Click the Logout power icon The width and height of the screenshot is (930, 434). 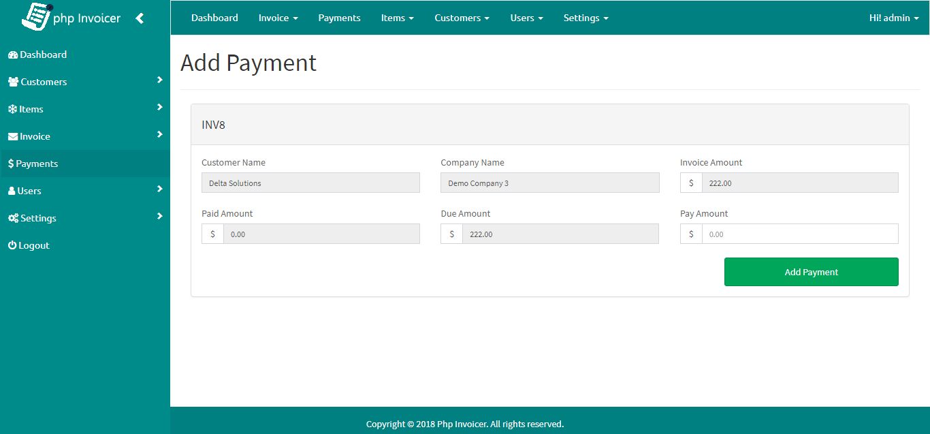point(12,245)
